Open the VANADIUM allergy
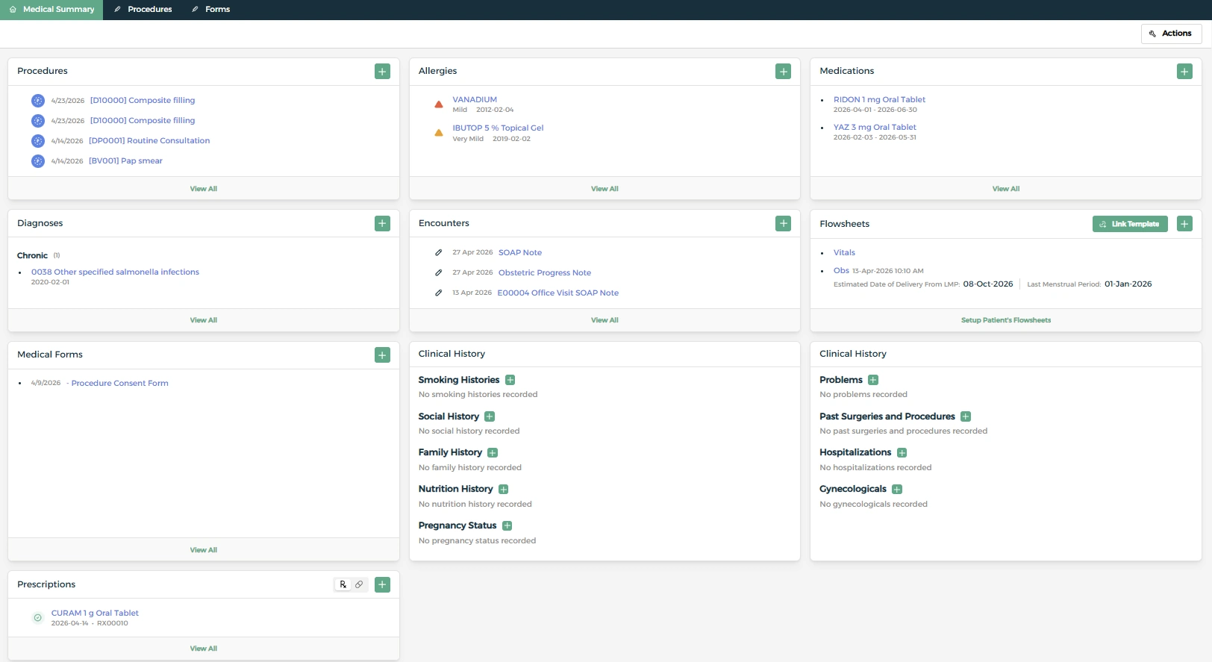Image resolution: width=1212 pixels, height=662 pixels. (x=475, y=99)
